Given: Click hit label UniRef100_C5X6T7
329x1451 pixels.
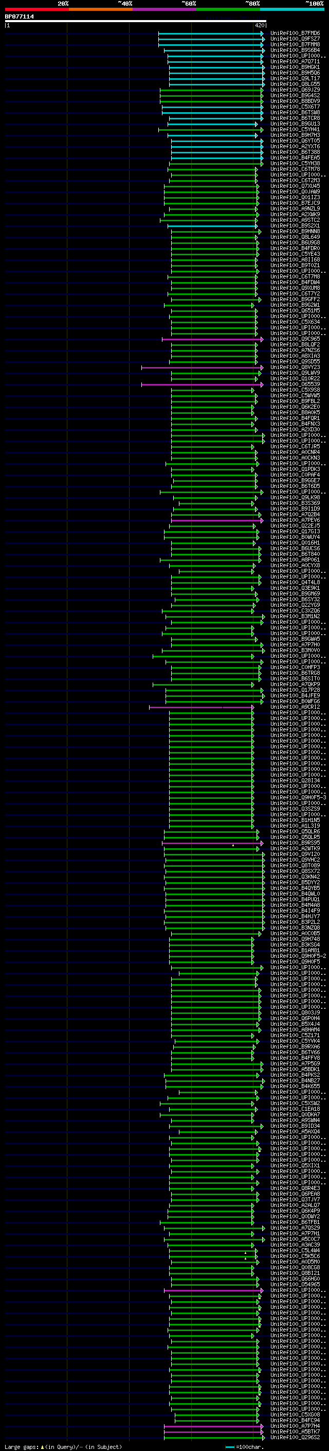Looking at the screenshot, I should click(295, 107).
